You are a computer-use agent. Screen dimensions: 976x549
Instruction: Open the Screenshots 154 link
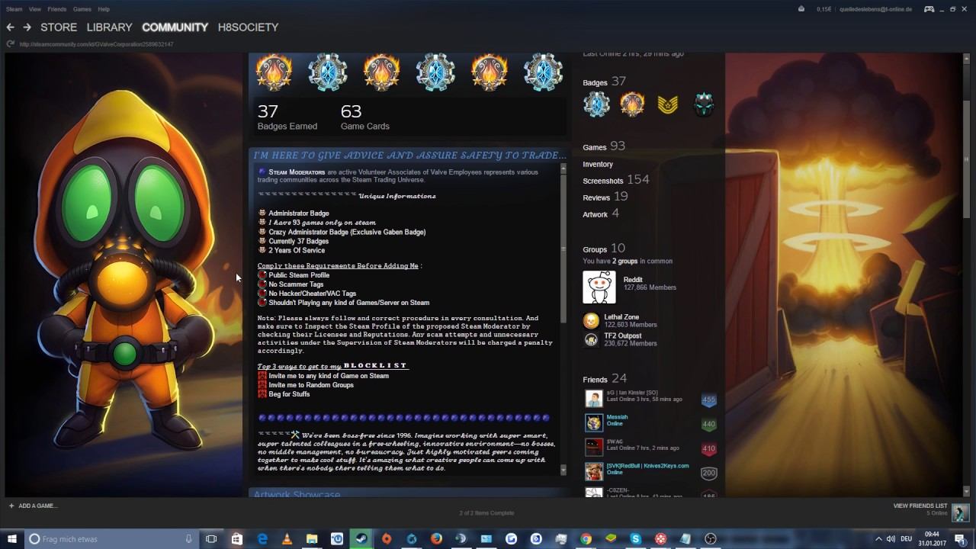tap(616, 180)
